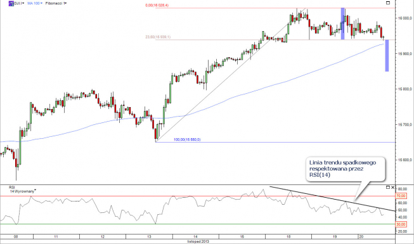This screenshot has height=244, width=414.
Task: Click the RSI panel title label
Action: point(11,188)
